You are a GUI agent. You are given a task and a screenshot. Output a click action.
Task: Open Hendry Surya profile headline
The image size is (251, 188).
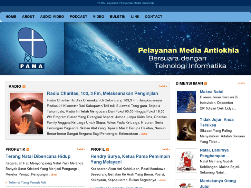click(130, 159)
